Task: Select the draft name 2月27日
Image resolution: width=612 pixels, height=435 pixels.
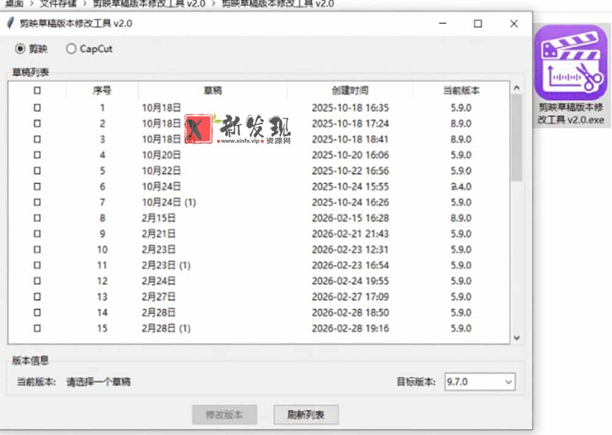Action: coord(159,297)
